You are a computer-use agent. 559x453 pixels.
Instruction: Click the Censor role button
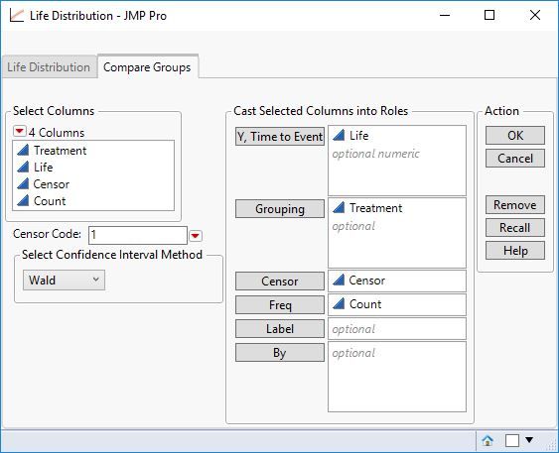pyautogui.click(x=280, y=282)
